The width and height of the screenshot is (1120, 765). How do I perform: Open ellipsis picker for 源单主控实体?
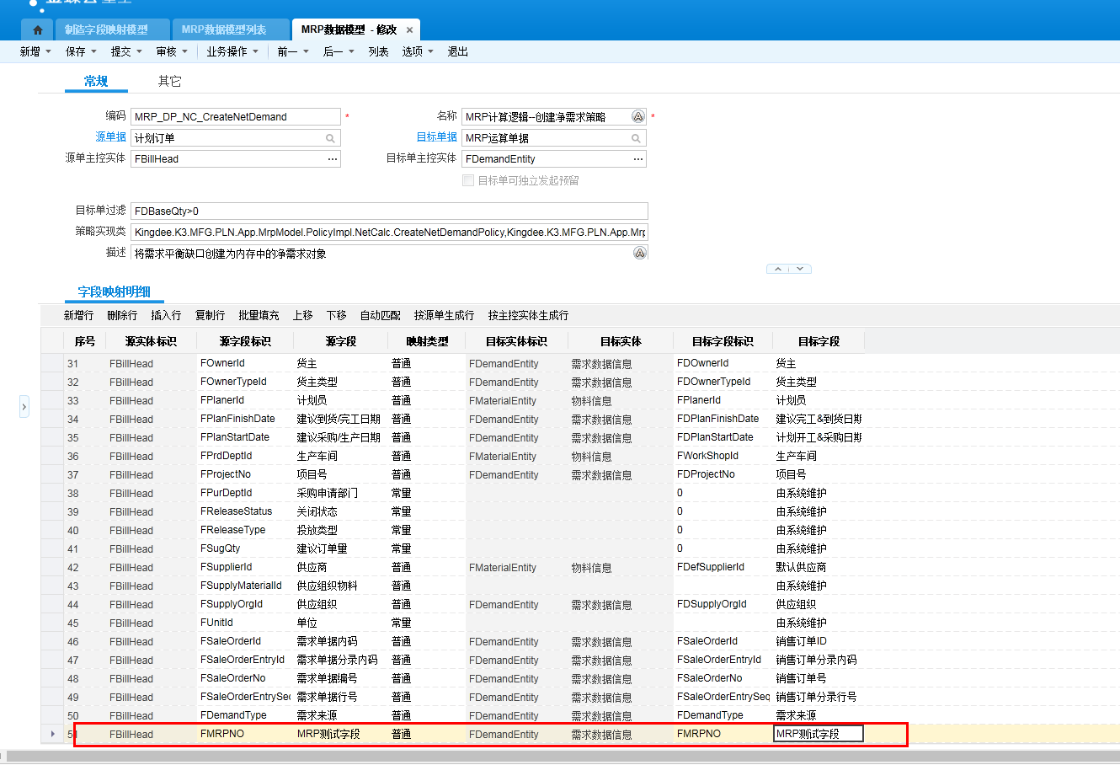(x=333, y=159)
